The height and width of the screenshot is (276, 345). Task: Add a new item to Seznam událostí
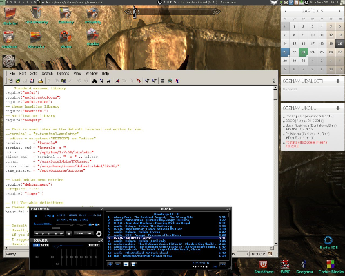[x=338, y=81]
